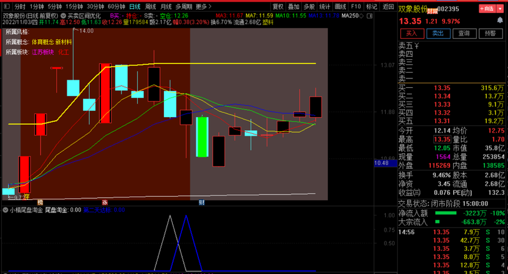Click the small box icon after MA250
This screenshot has height=274, width=508.
pos(370,15)
